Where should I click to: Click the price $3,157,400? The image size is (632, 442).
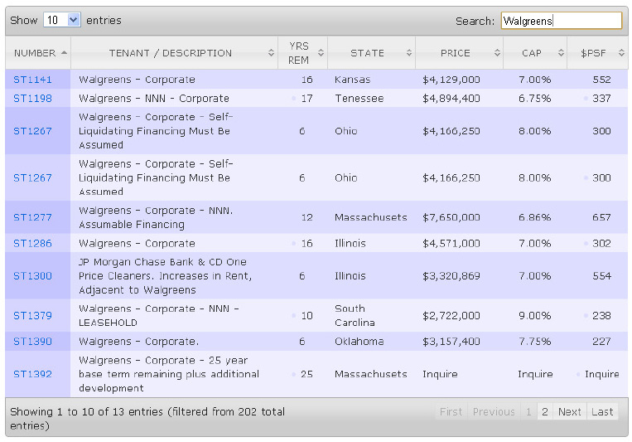(x=451, y=342)
